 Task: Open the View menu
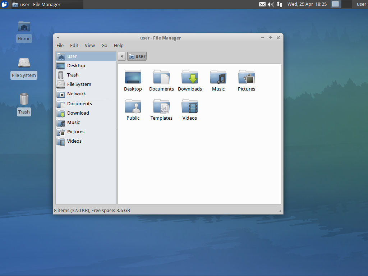pyautogui.click(x=89, y=45)
